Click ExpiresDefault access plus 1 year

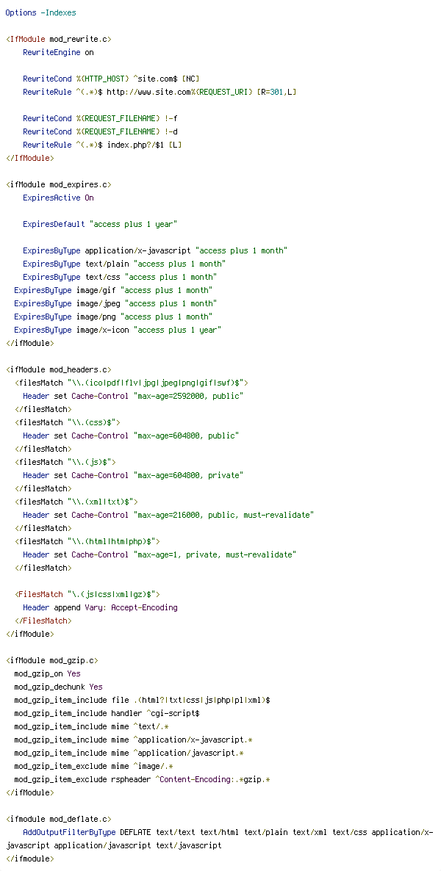pyautogui.click(x=100, y=224)
